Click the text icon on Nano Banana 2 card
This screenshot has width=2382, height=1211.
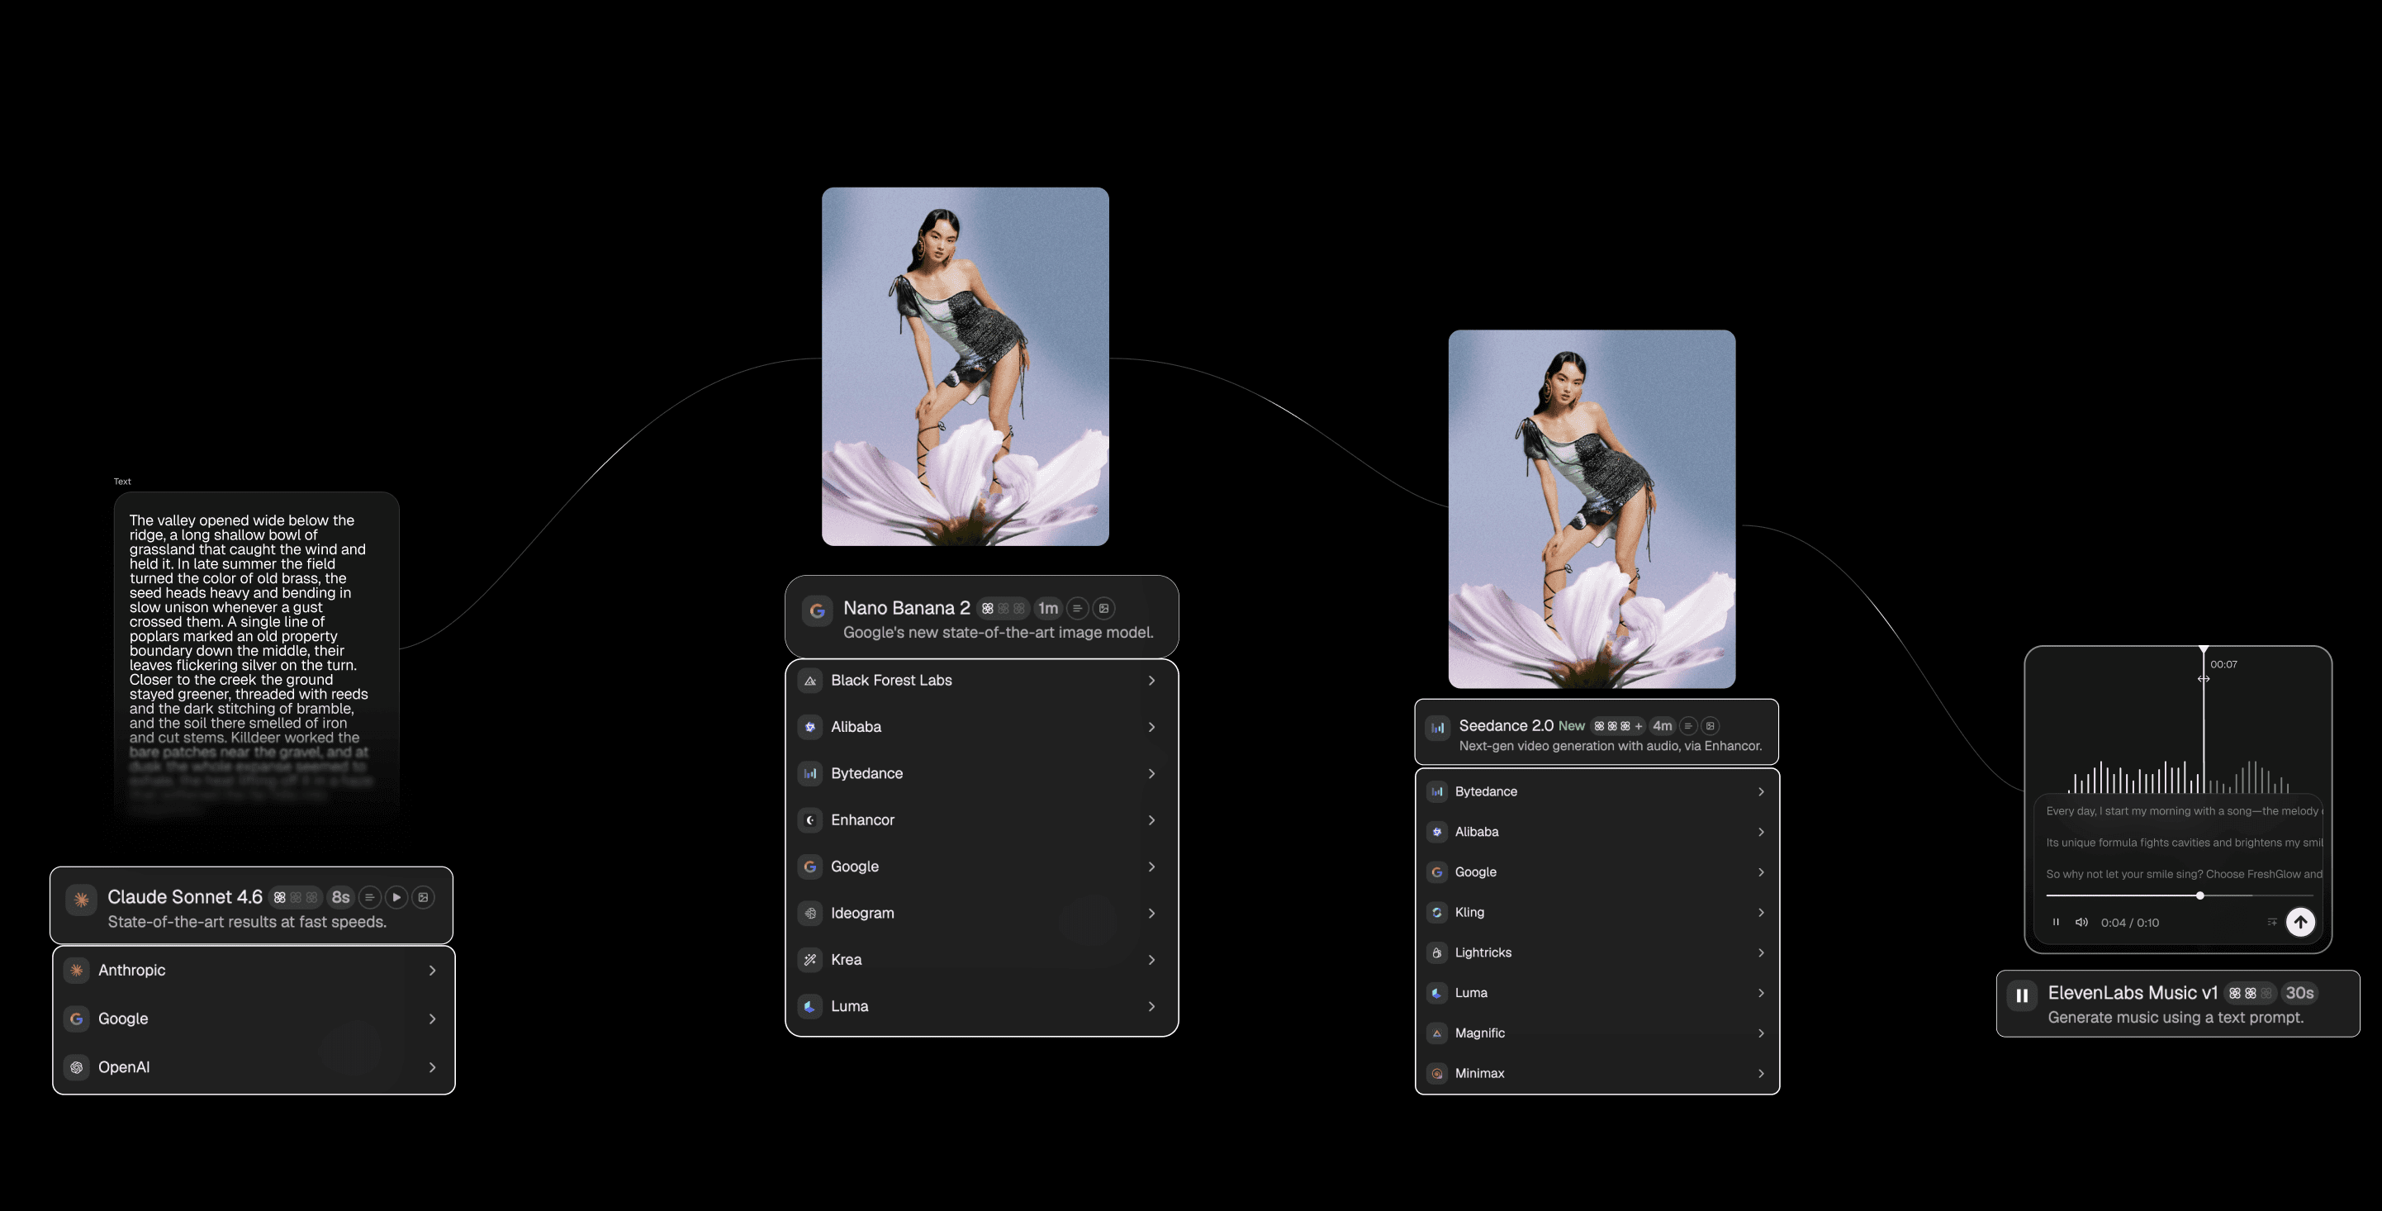pos(1076,609)
